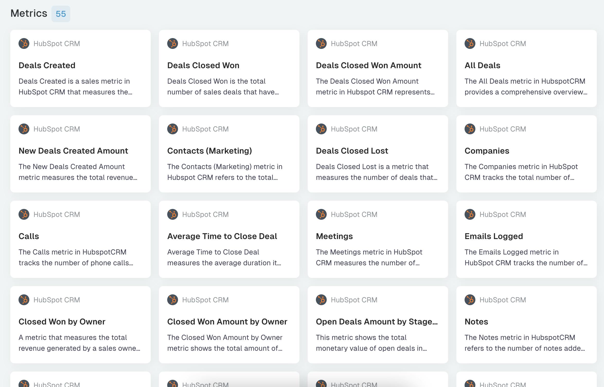604x387 pixels.
Task: Click HubSpot icon on Open Deals Amount by Stage card
Action: [321, 300]
